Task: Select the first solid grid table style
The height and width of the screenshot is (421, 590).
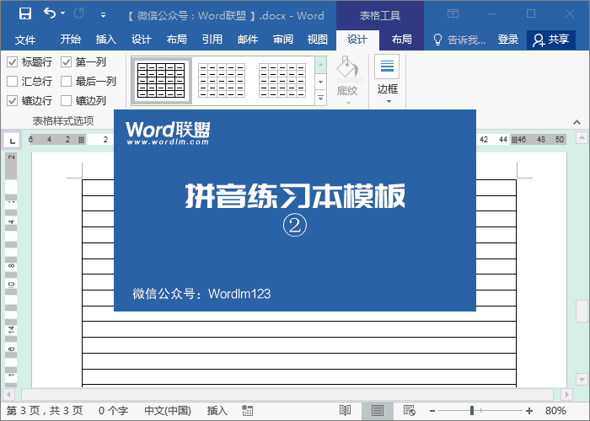Action: pos(161,81)
